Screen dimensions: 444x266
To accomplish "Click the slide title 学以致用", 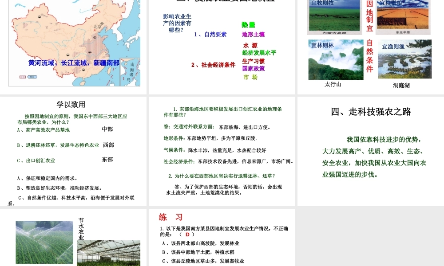I will (x=71, y=105).
